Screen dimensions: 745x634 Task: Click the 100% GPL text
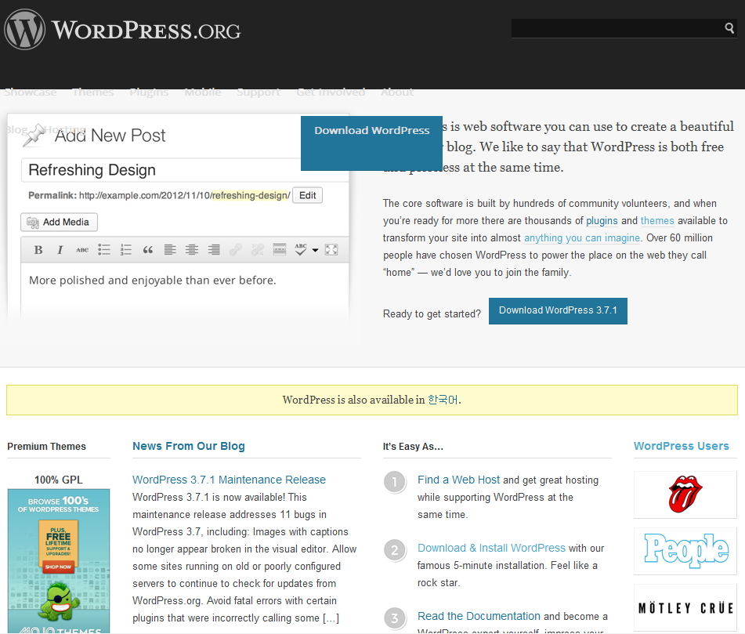click(x=59, y=480)
